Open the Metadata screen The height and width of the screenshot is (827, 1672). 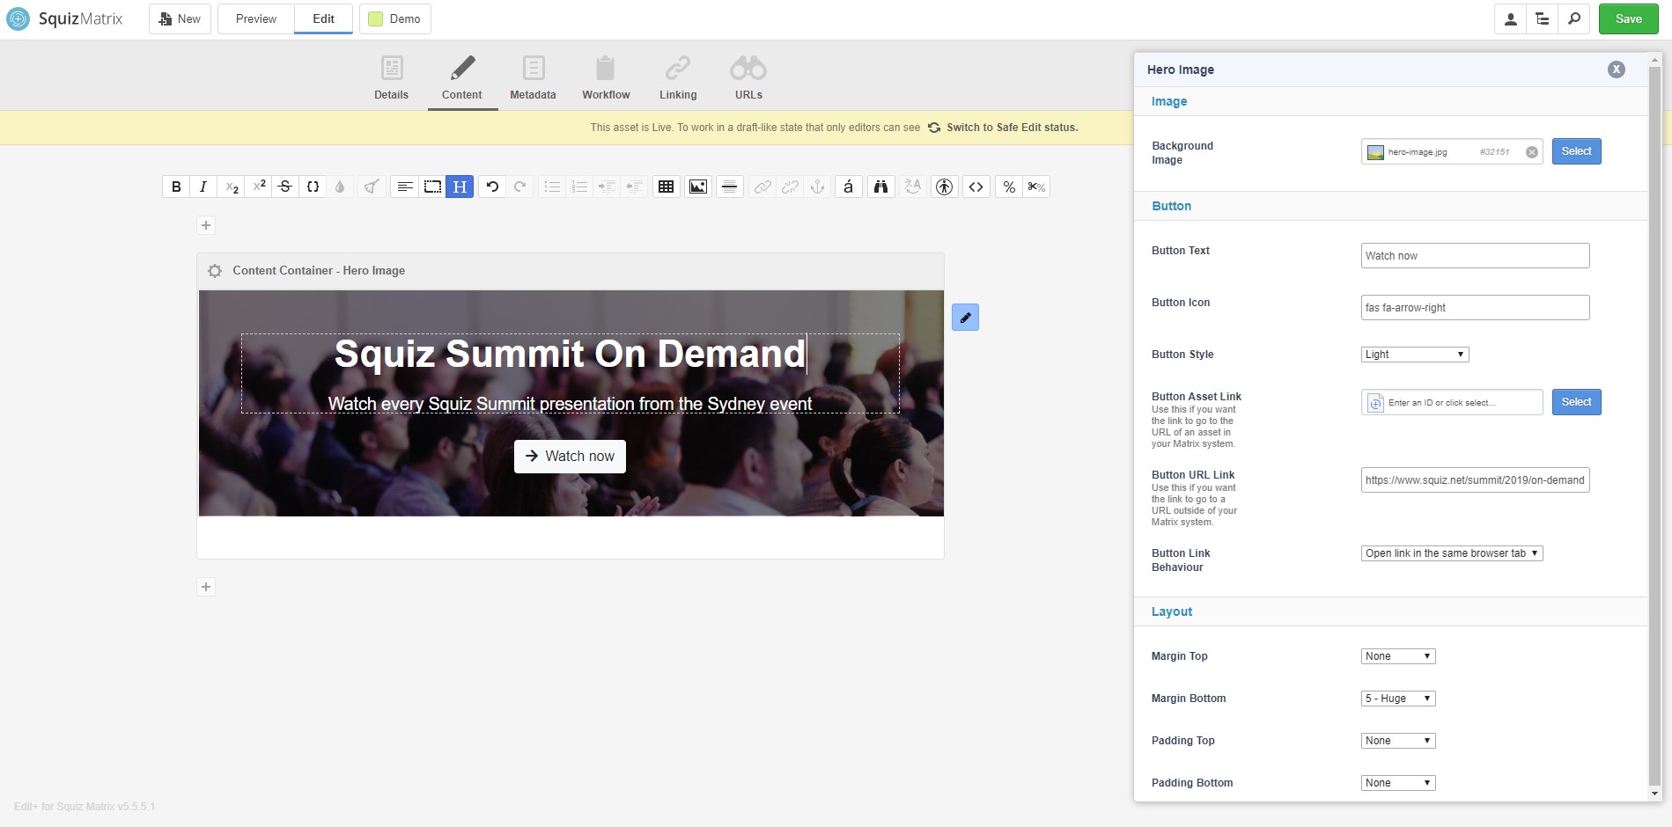coord(533,77)
